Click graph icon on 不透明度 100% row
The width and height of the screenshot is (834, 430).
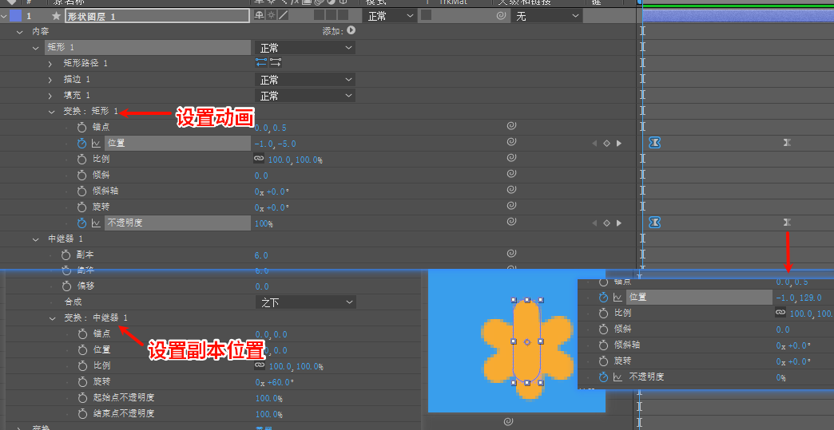pyautogui.click(x=97, y=223)
